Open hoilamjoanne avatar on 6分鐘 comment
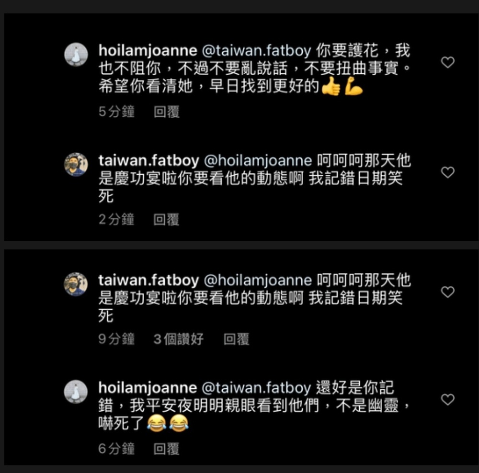 click(x=76, y=392)
